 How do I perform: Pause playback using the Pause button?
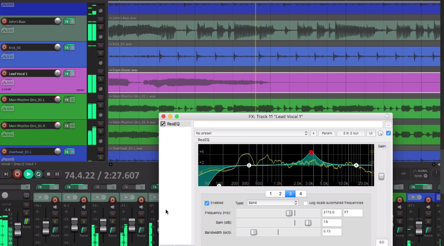pos(57,174)
